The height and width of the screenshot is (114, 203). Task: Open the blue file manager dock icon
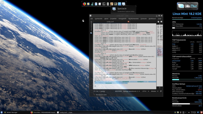pyautogui.click(x=96, y=4)
